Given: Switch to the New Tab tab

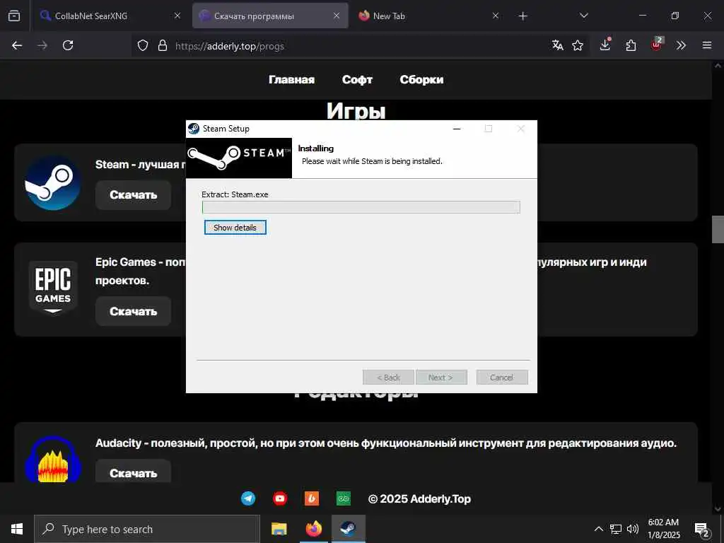Looking at the screenshot, I should tap(428, 16).
